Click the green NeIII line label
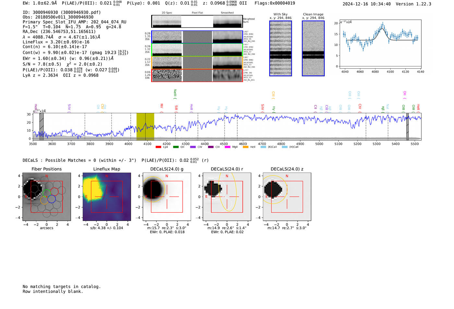 click(175, 94)
